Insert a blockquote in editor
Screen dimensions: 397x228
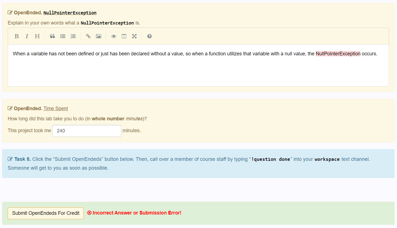(x=52, y=36)
